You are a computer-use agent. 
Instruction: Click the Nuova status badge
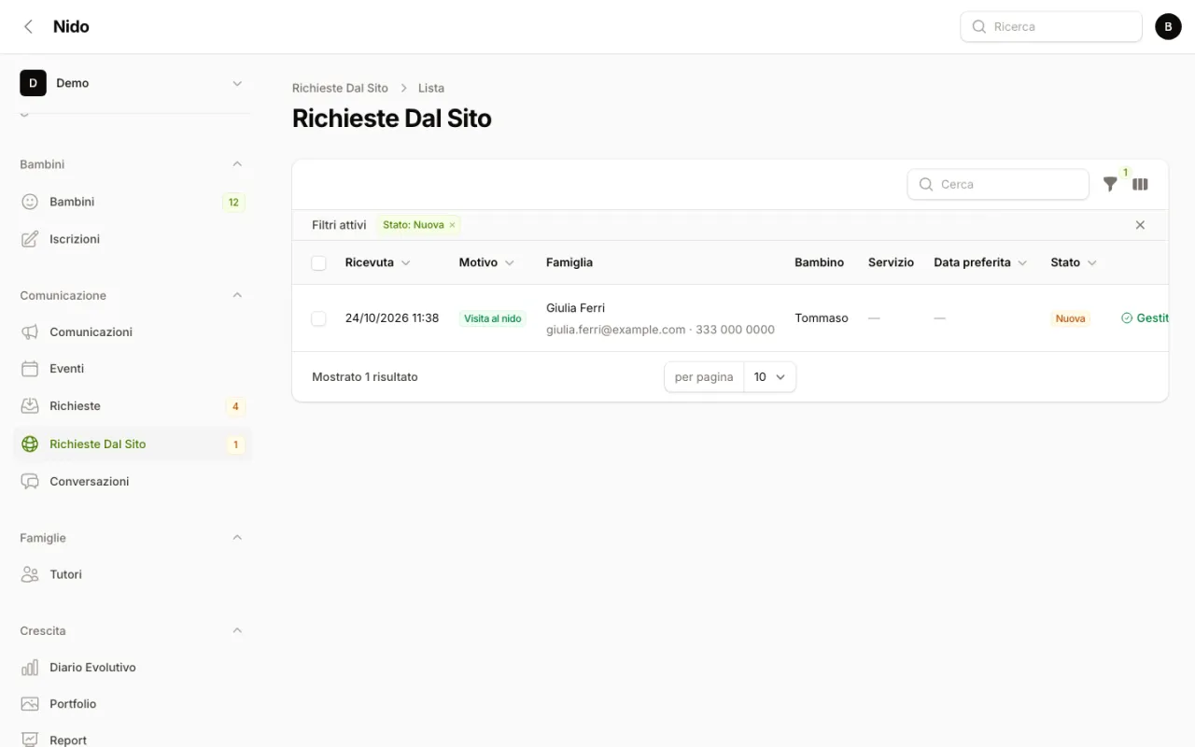[1070, 318]
